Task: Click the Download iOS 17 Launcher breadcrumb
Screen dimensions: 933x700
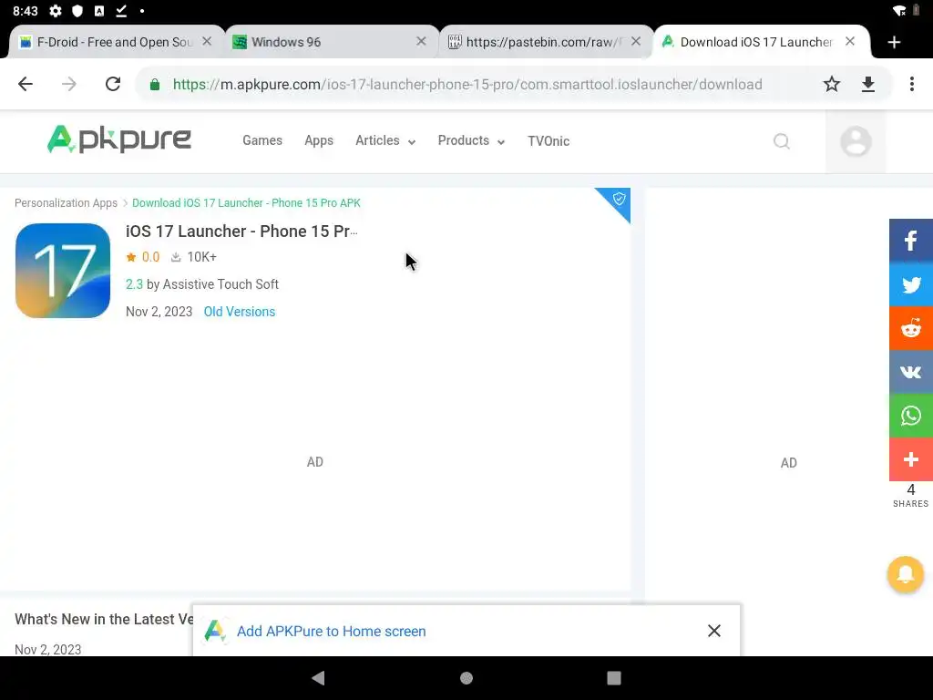Action: pos(246,203)
